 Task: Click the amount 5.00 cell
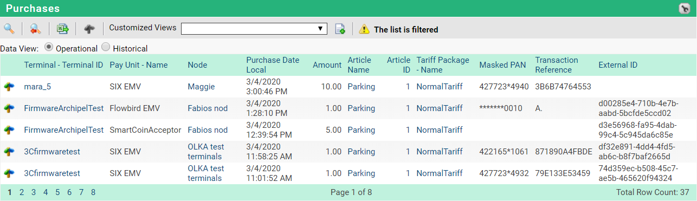(x=333, y=130)
